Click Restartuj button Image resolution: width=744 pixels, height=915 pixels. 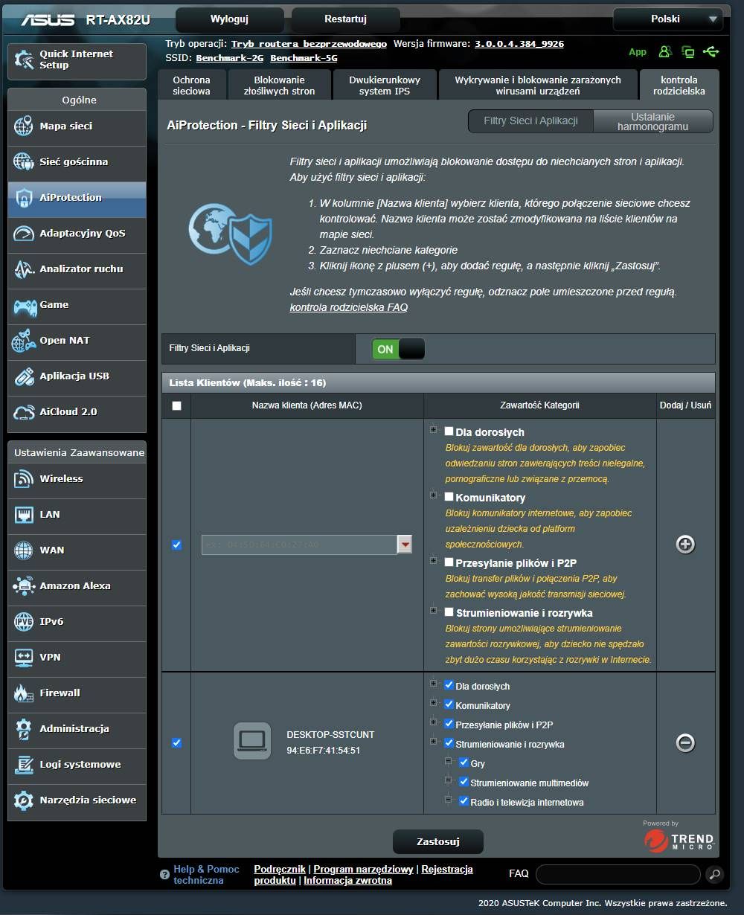pyautogui.click(x=345, y=19)
